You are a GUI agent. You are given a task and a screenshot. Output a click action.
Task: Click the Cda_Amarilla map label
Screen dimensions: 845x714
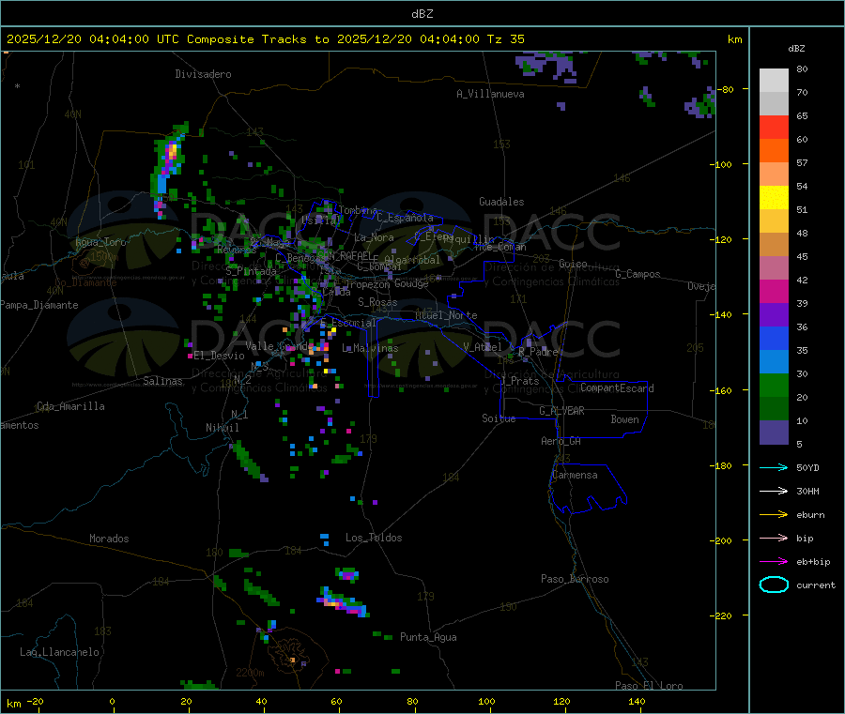(x=70, y=406)
